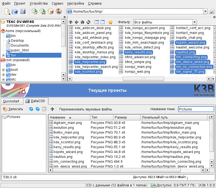Expand the tux folder tree node
216x188 pixels.
point(3,55)
